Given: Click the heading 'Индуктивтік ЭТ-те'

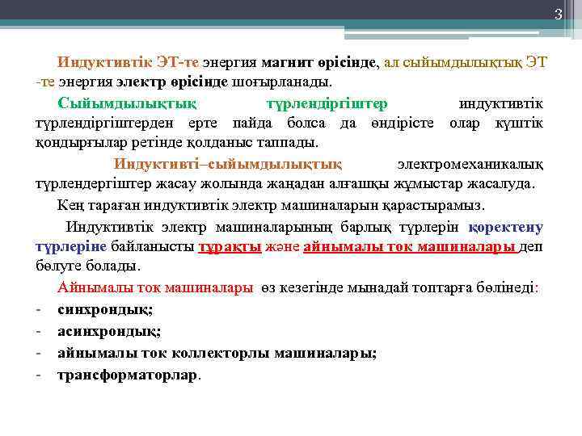Looking at the screenshot, I should [x=128, y=62].
